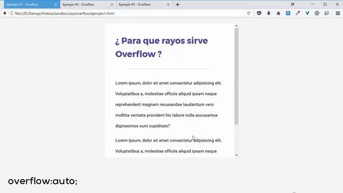Go back using the browser back arrow
The image size is (343, 193).
click(x=5, y=13)
